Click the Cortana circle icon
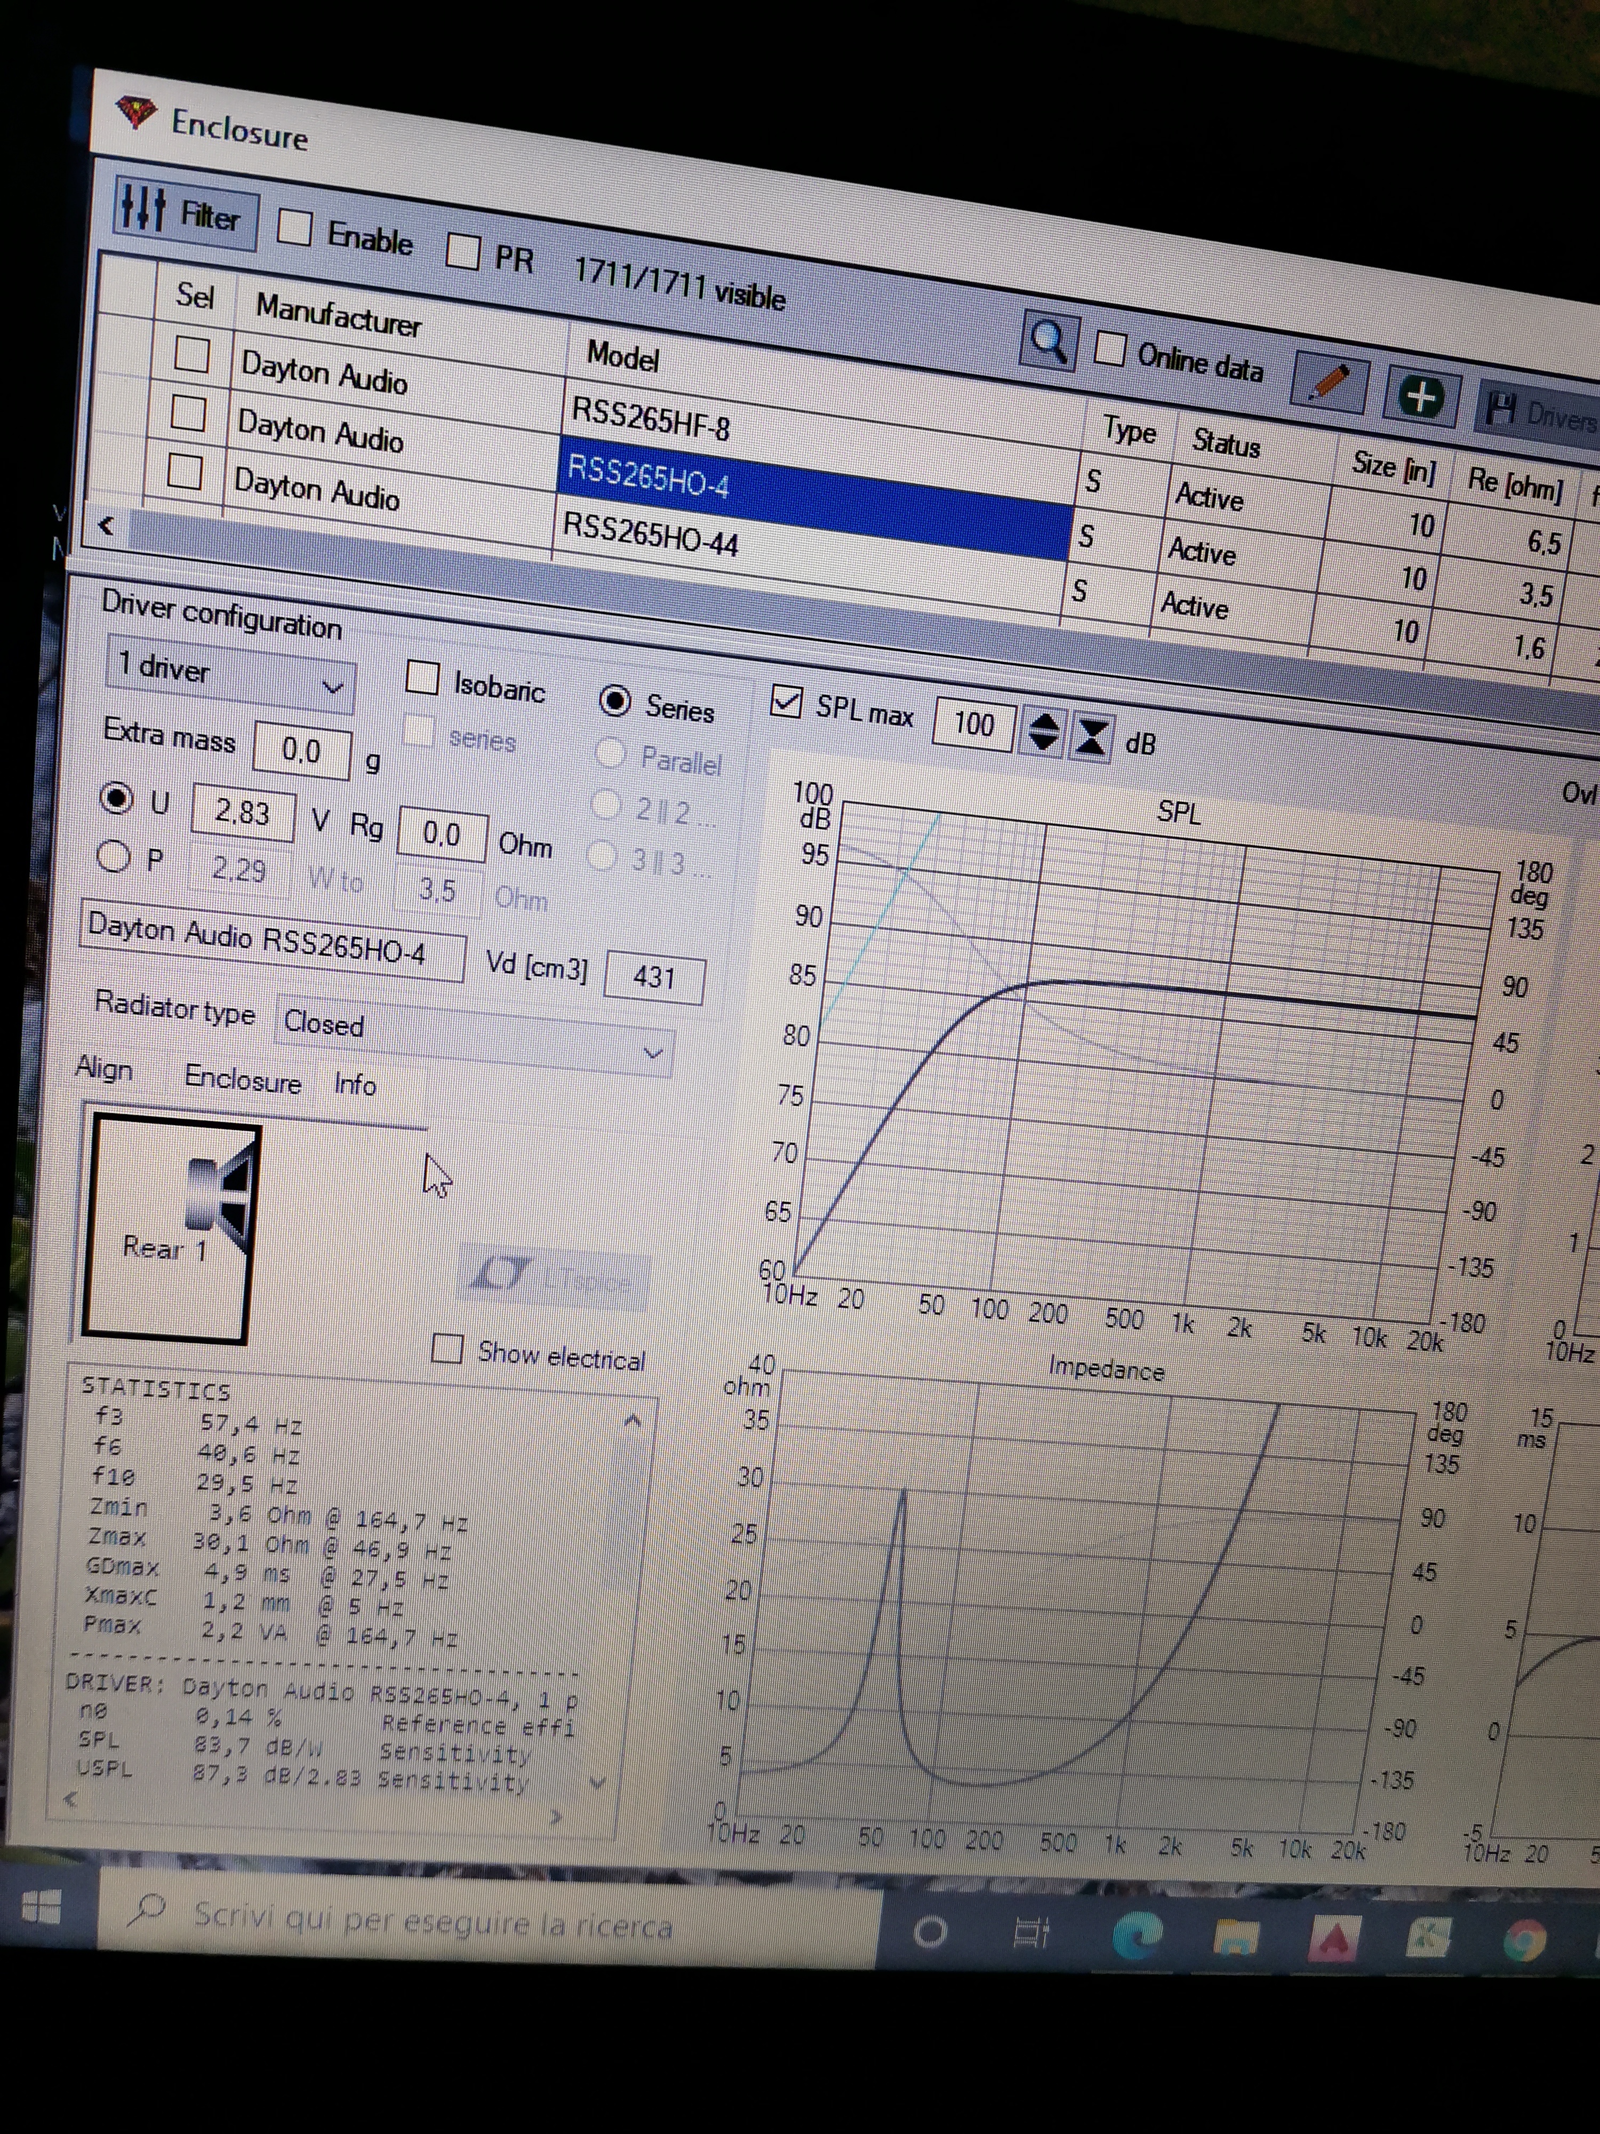 click(930, 1931)
